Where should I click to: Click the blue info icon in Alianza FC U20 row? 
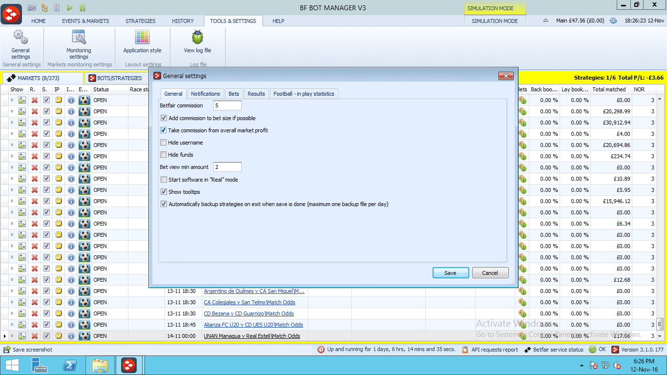tap(71, 325)
